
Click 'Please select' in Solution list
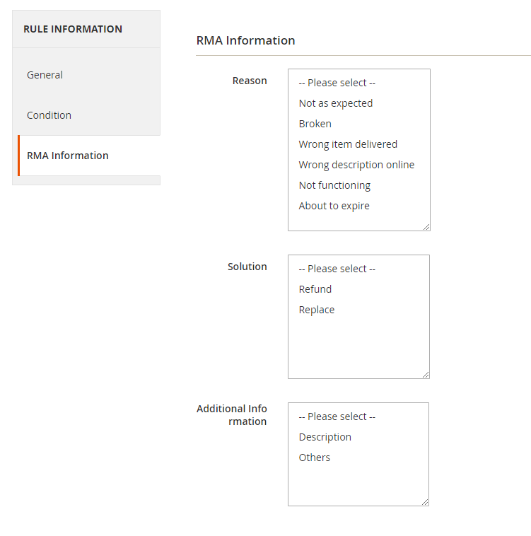(337, 269)
